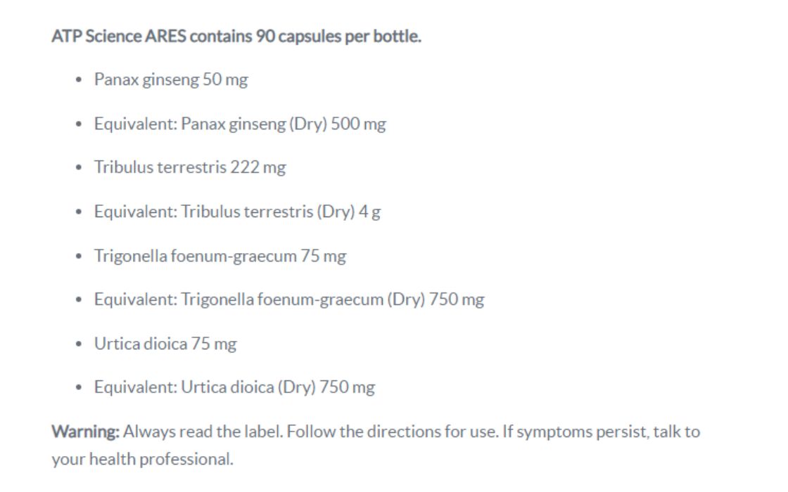Click the "Always read the label" sentence

(204, 432)
